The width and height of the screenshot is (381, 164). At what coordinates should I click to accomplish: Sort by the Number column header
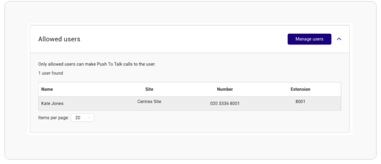point(225,89)
